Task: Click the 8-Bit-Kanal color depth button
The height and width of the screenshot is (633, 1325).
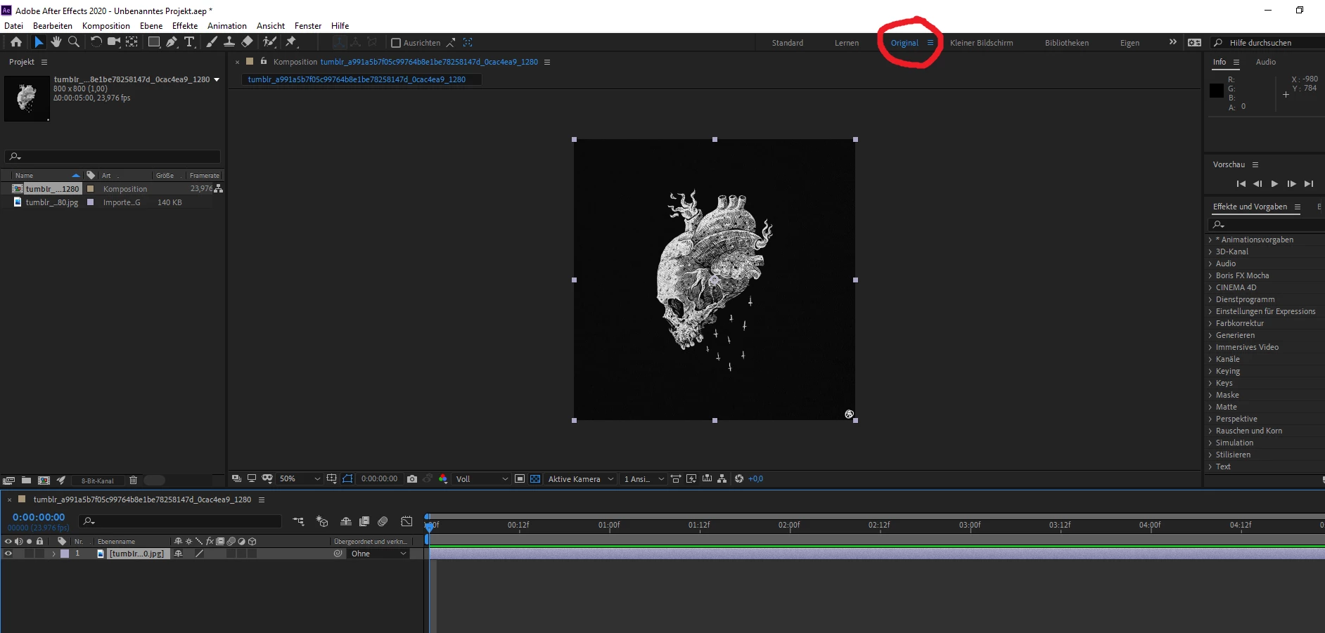Action: coord(98,481)
